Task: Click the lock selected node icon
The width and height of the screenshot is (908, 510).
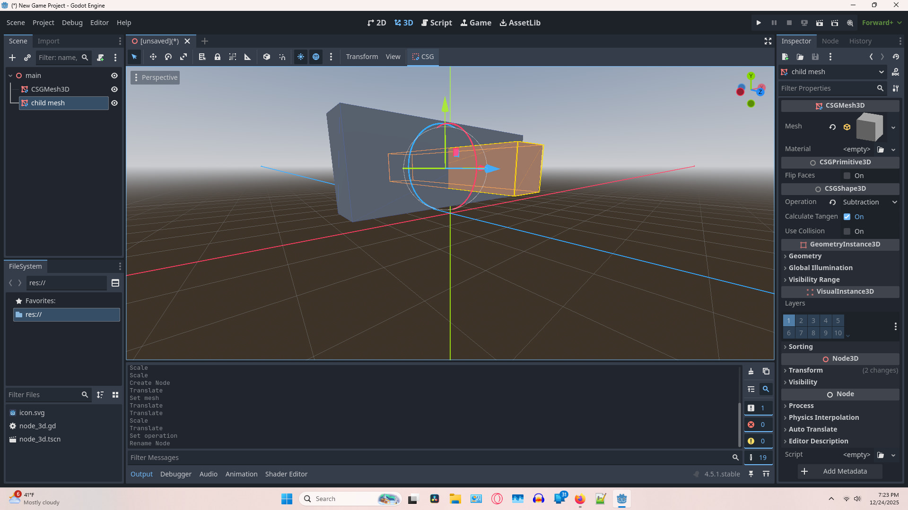Action: pyautogui.click(x=218, y=57)
